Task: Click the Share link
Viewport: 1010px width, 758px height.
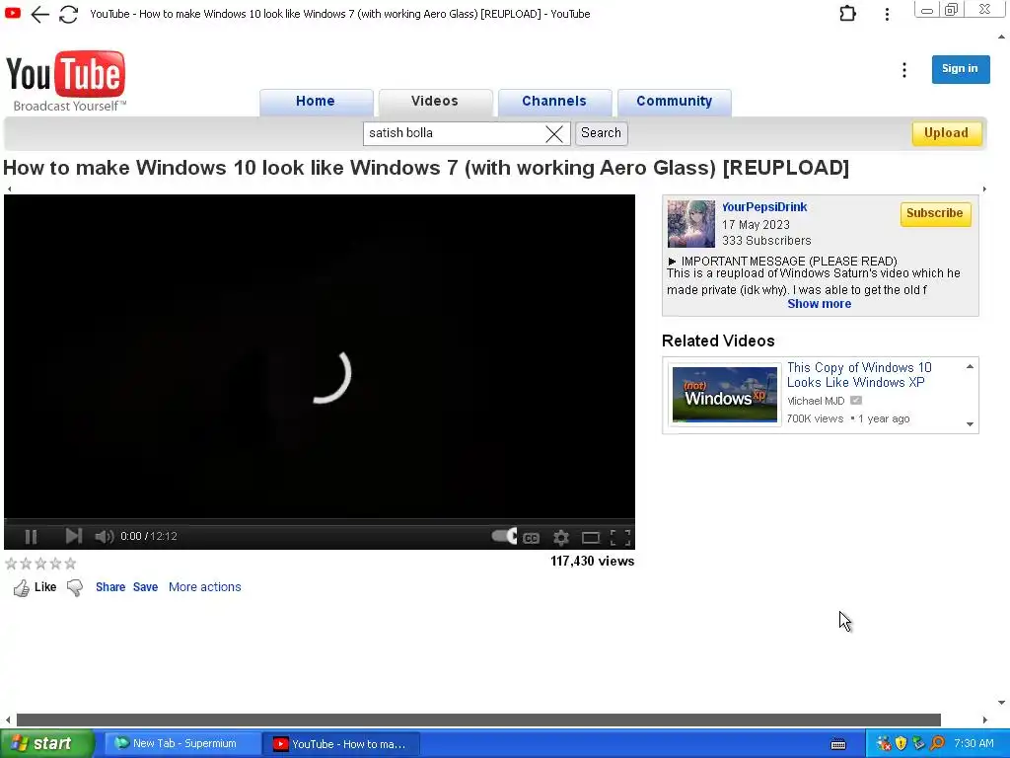Action: coord(110,587)
